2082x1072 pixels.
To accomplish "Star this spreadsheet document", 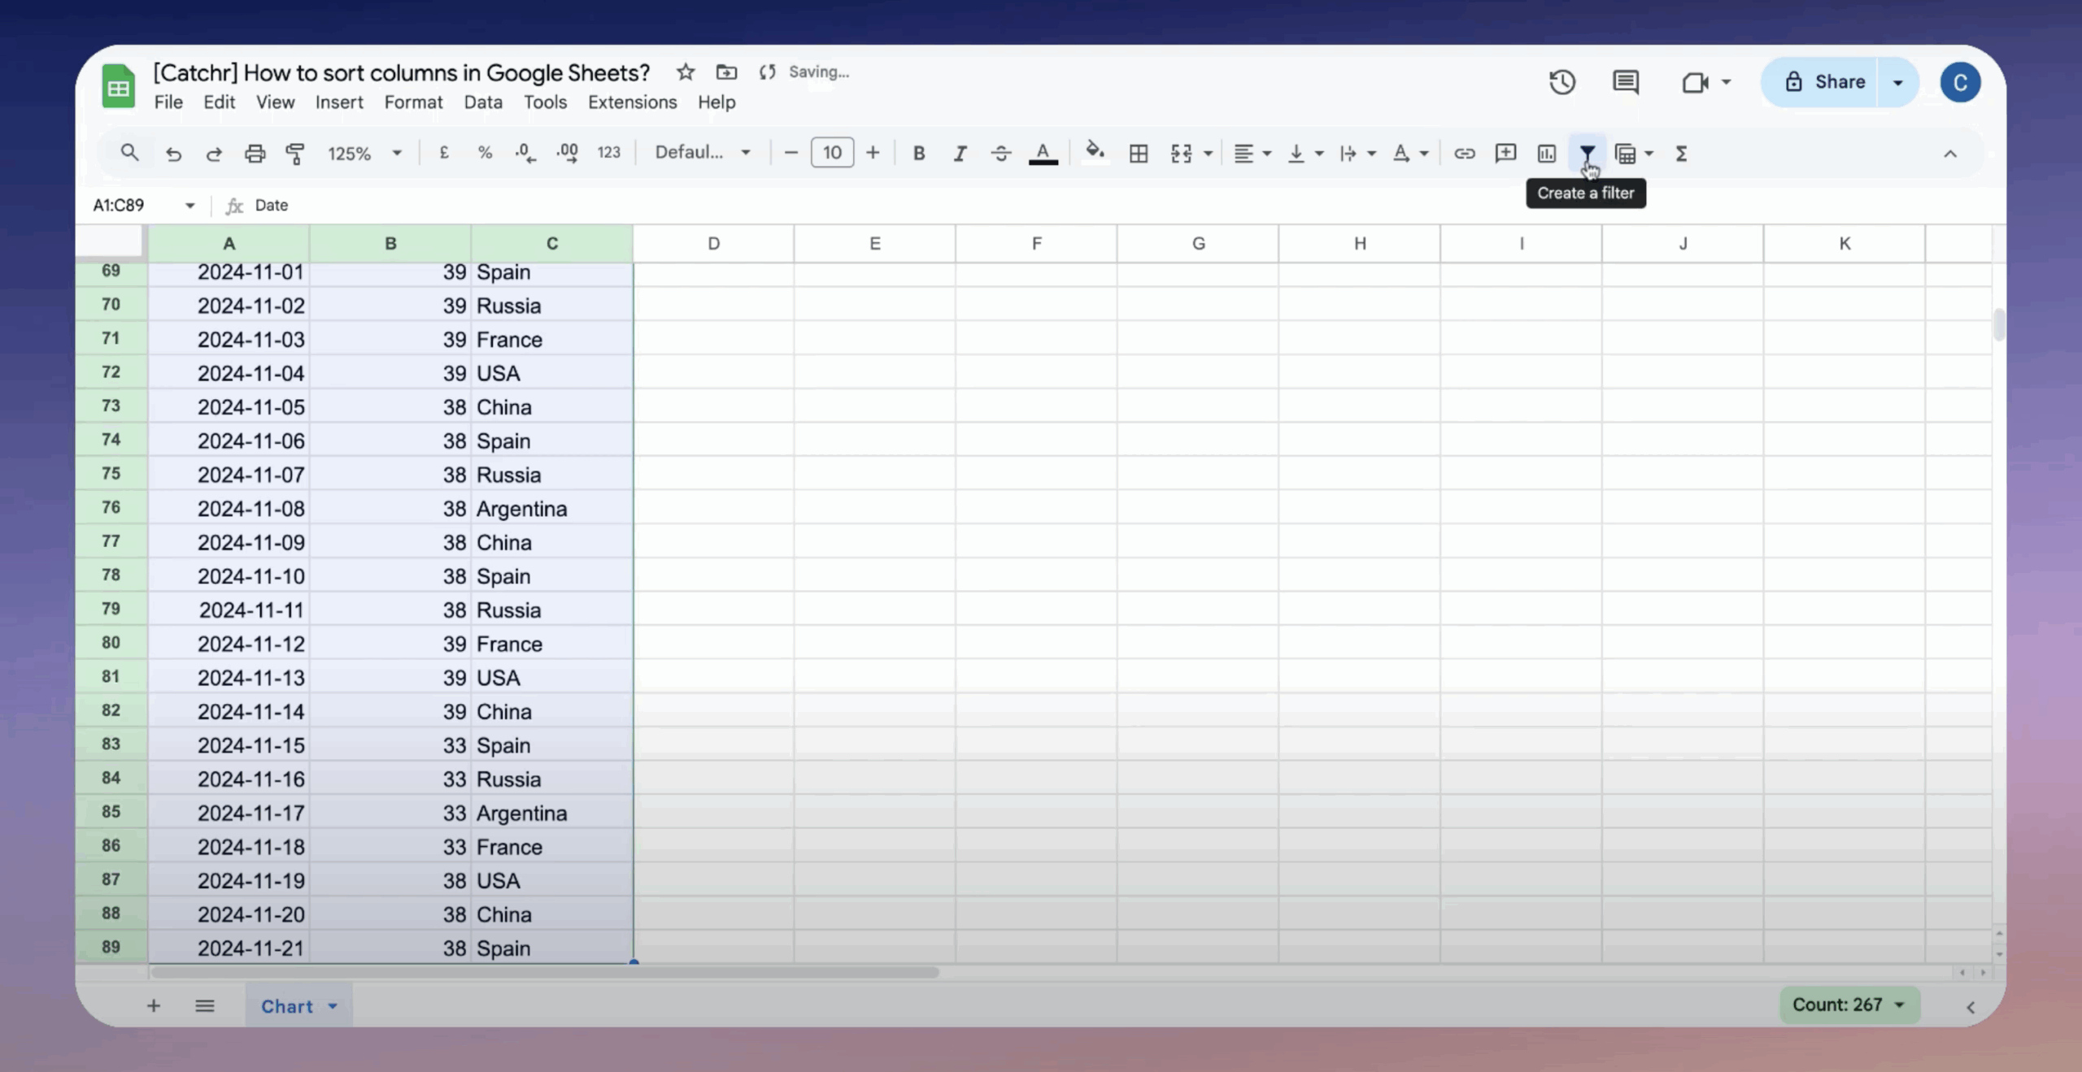I will click(685, 72).
